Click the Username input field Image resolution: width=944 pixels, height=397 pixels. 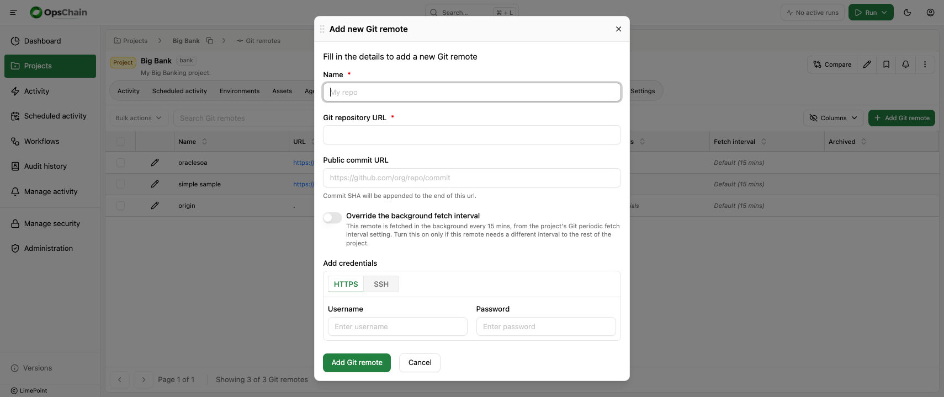pyautogui.click(x=397, y=326)
